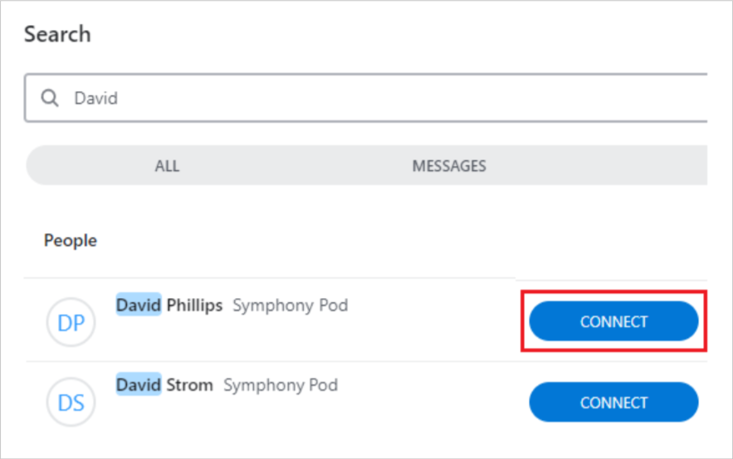The height and width of the screenshot is (459, 733).
Task: Click the Search page heading
Action: coord(57,34)
